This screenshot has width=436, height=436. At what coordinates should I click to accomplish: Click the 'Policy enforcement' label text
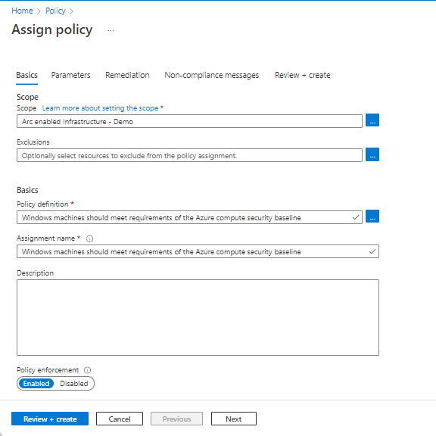click(48, 370)
